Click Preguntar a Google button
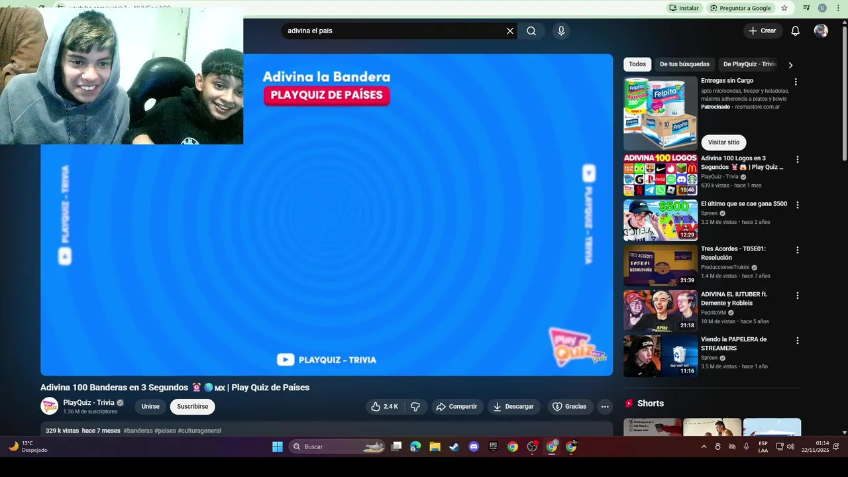The width and height of the screenshot is (848, 477). pyautogui.click(x=740, y=8)
